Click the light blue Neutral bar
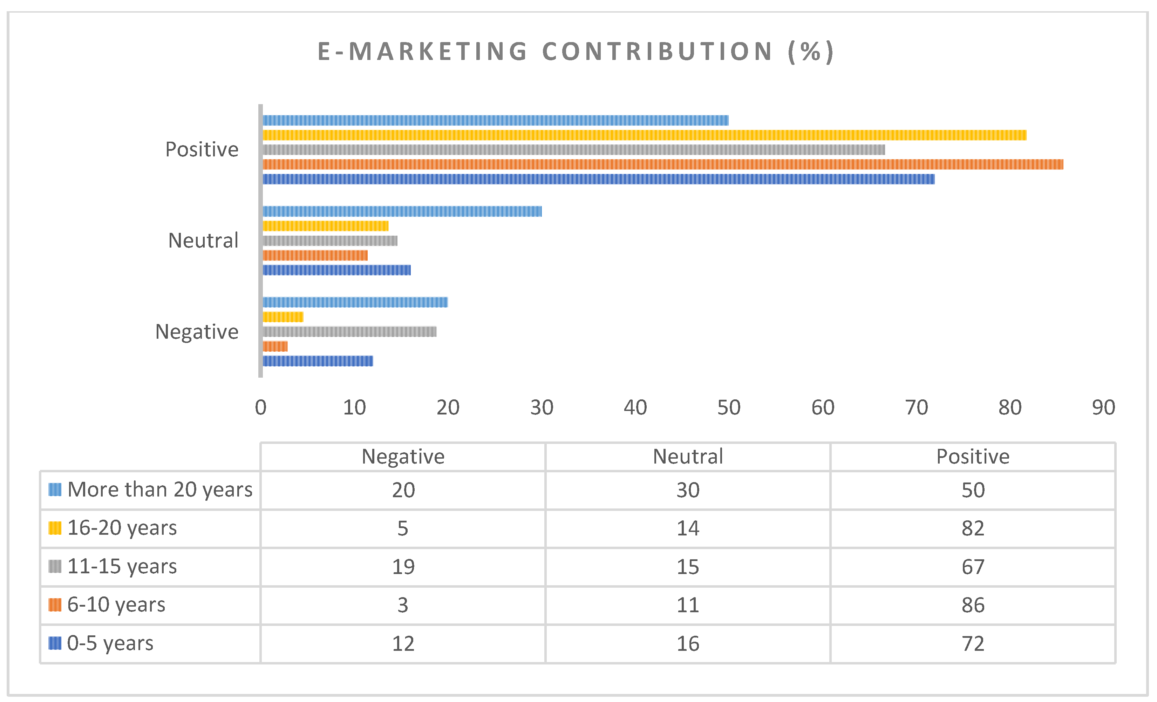Image resolution: width=1157 pixels, height=702 pixels. (x=401, y=211)
